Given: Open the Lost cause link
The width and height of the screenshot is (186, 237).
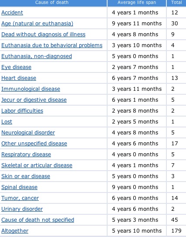Looking at the screenshot, I should (7, 122).
